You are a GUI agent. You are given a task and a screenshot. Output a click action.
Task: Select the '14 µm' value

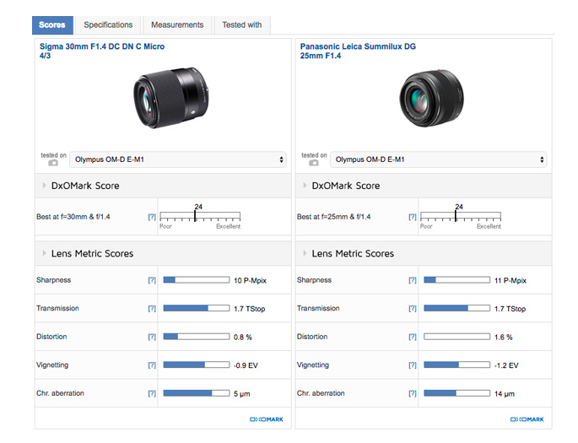click(x=505, y=394)
